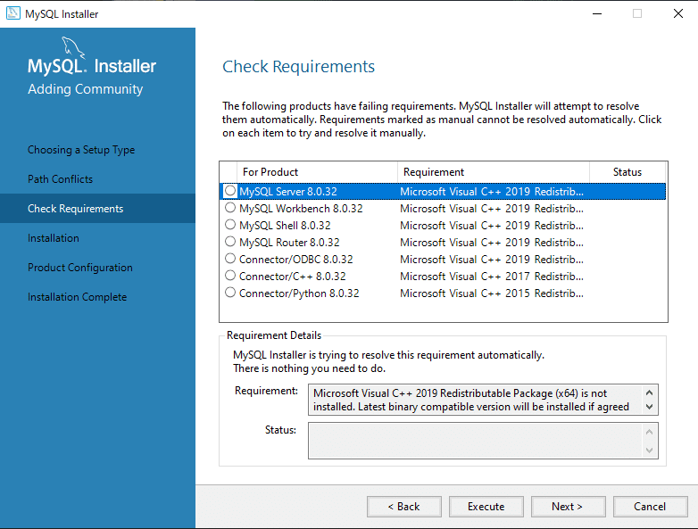The height and width of the screenshot is (529, 698).
Task: Click the MySQL Installer title bar icon
Action: pyautogui.click(x=12, y=13)
